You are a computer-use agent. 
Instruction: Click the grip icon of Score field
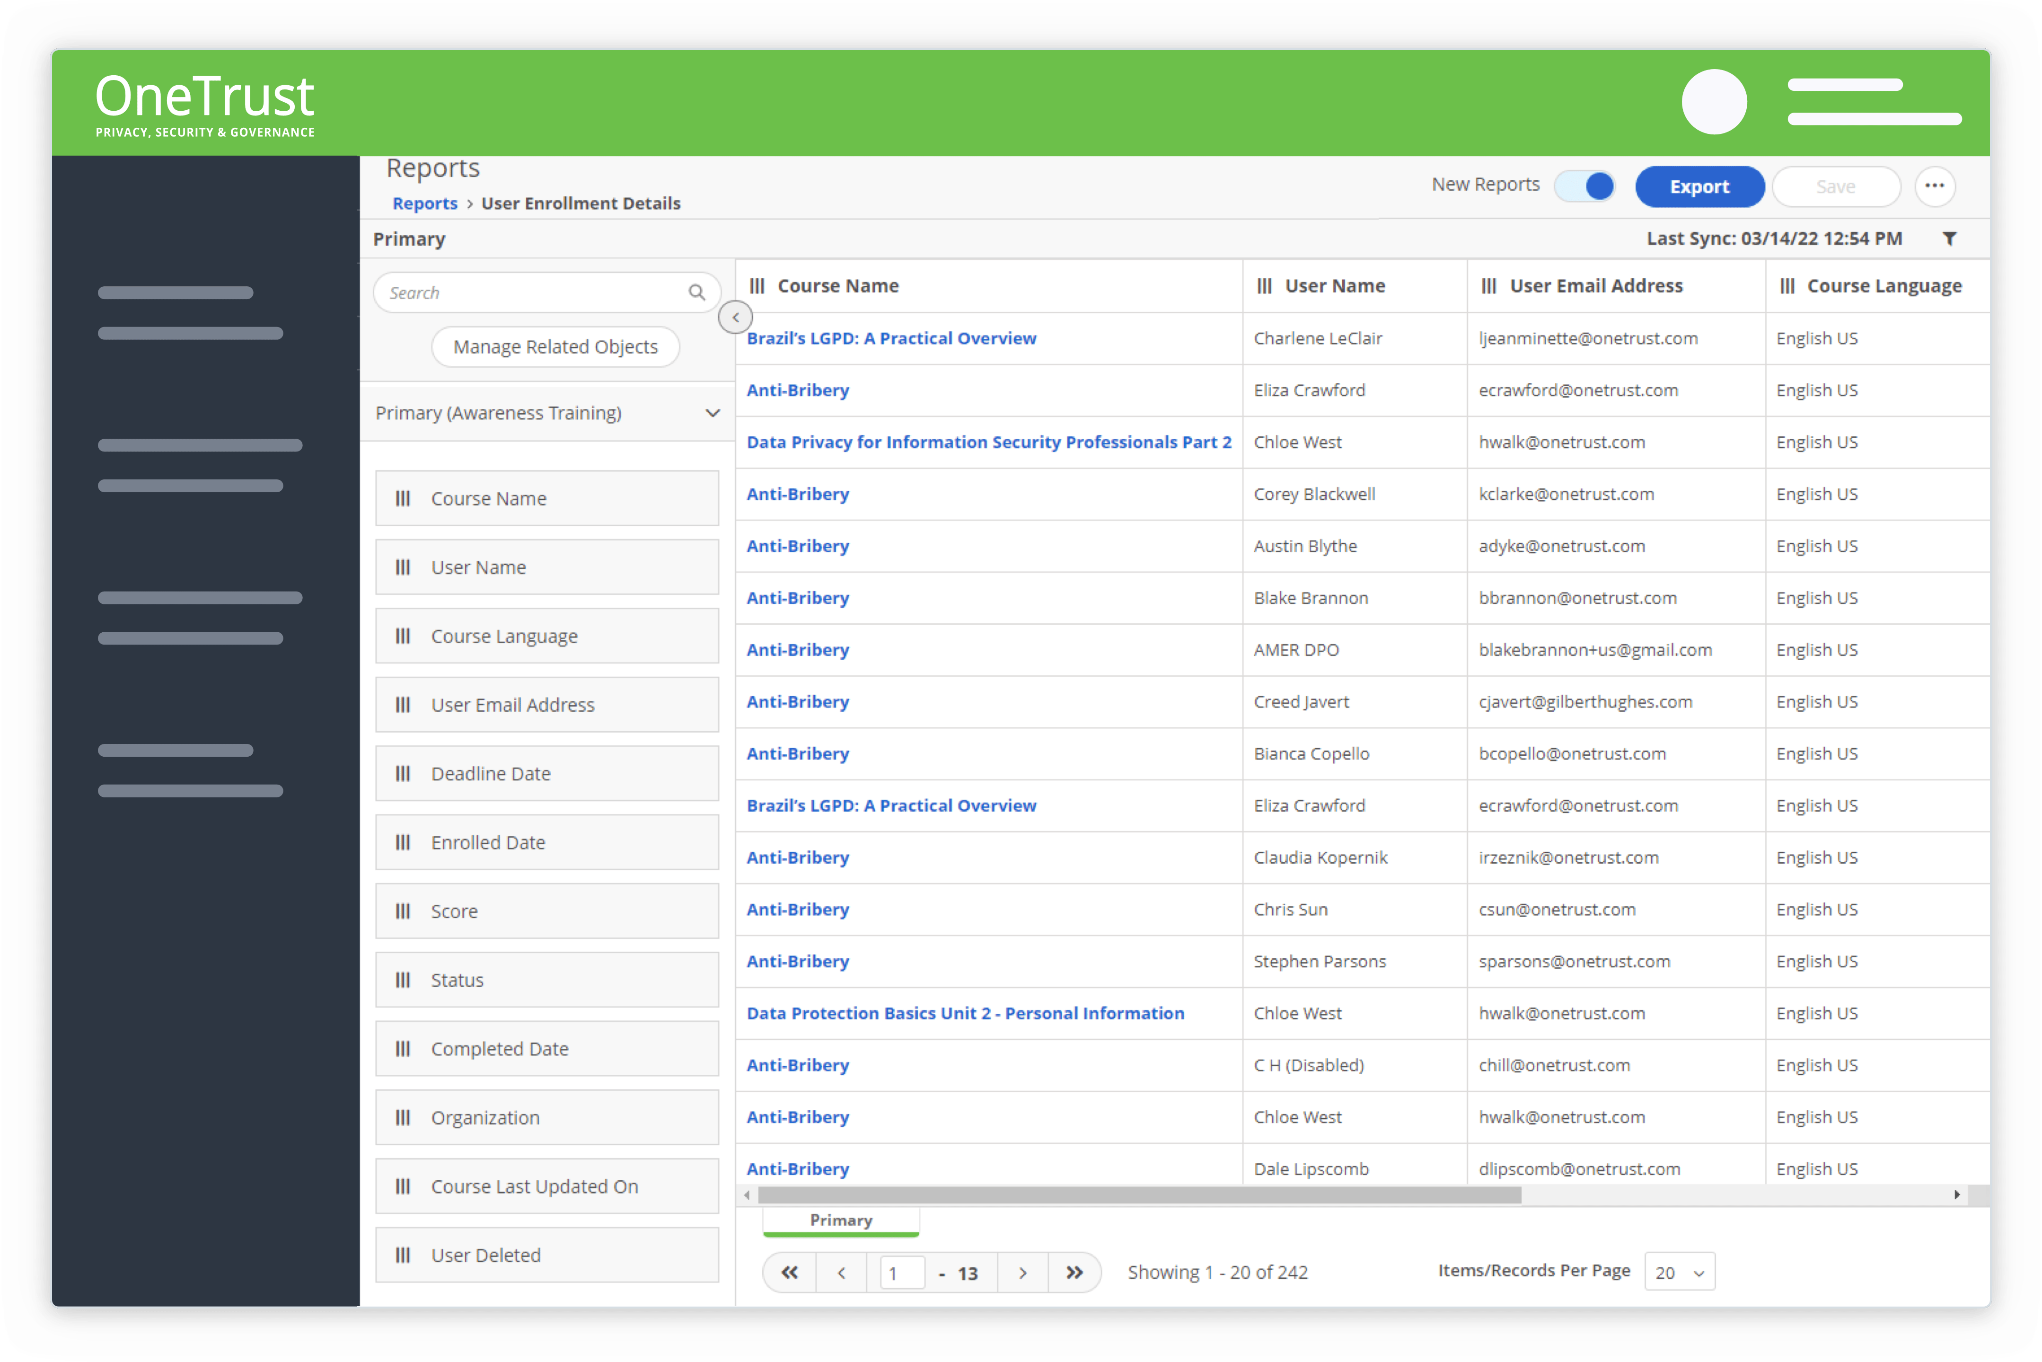click(403, 911)
